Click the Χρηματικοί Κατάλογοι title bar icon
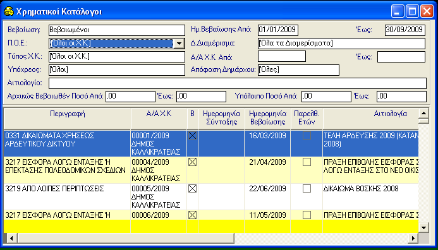 9,11
